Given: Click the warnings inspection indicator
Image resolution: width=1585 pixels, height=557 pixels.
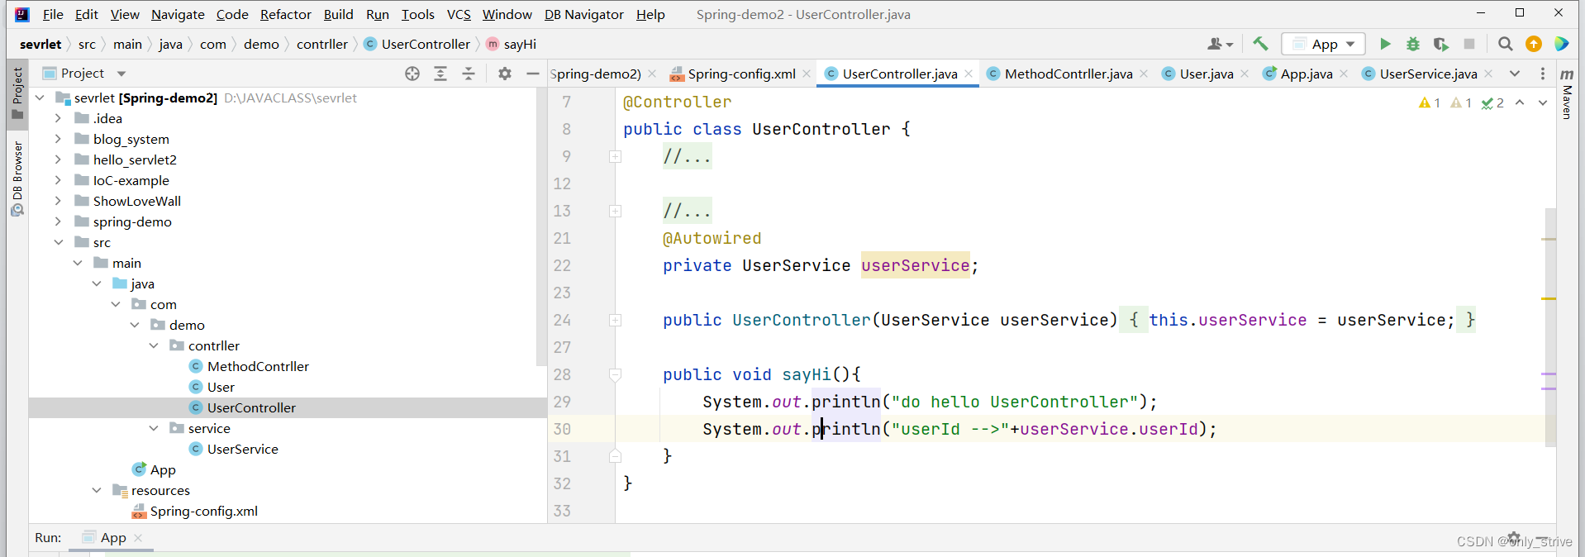Looking at the screenshot, I should [1429, 102].
